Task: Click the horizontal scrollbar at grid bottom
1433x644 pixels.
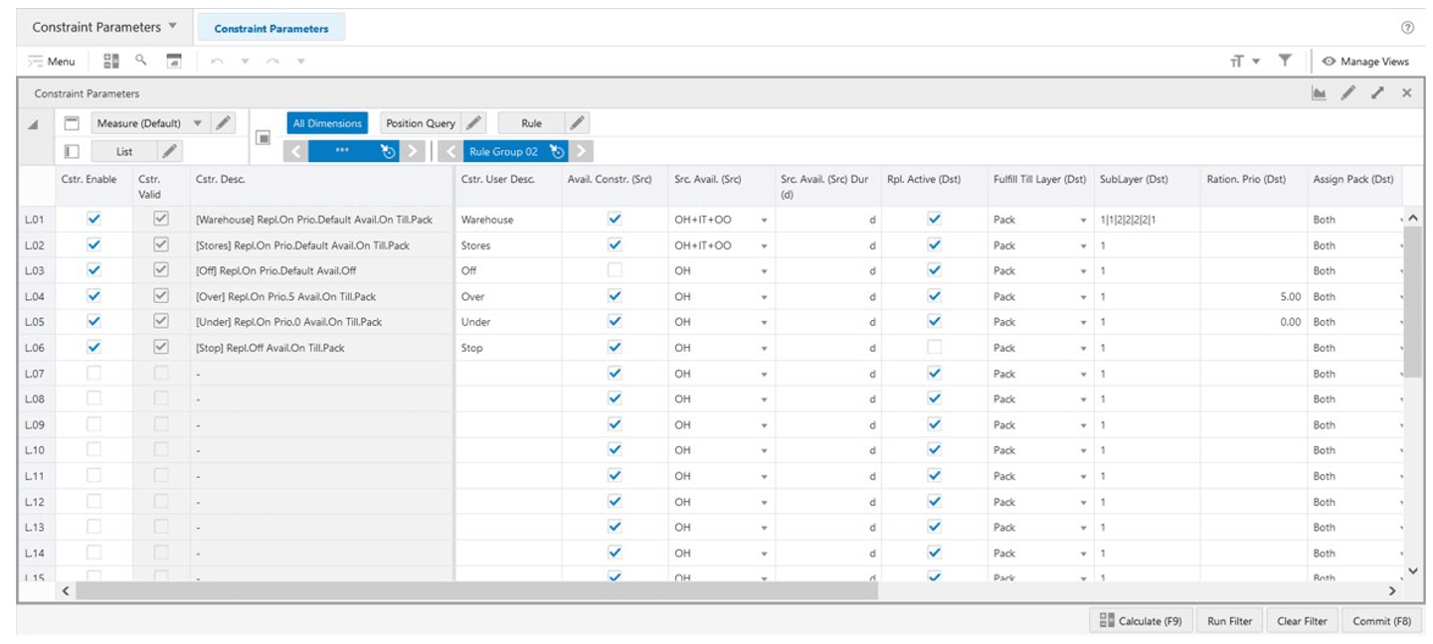Action: [x=477, y=590]
